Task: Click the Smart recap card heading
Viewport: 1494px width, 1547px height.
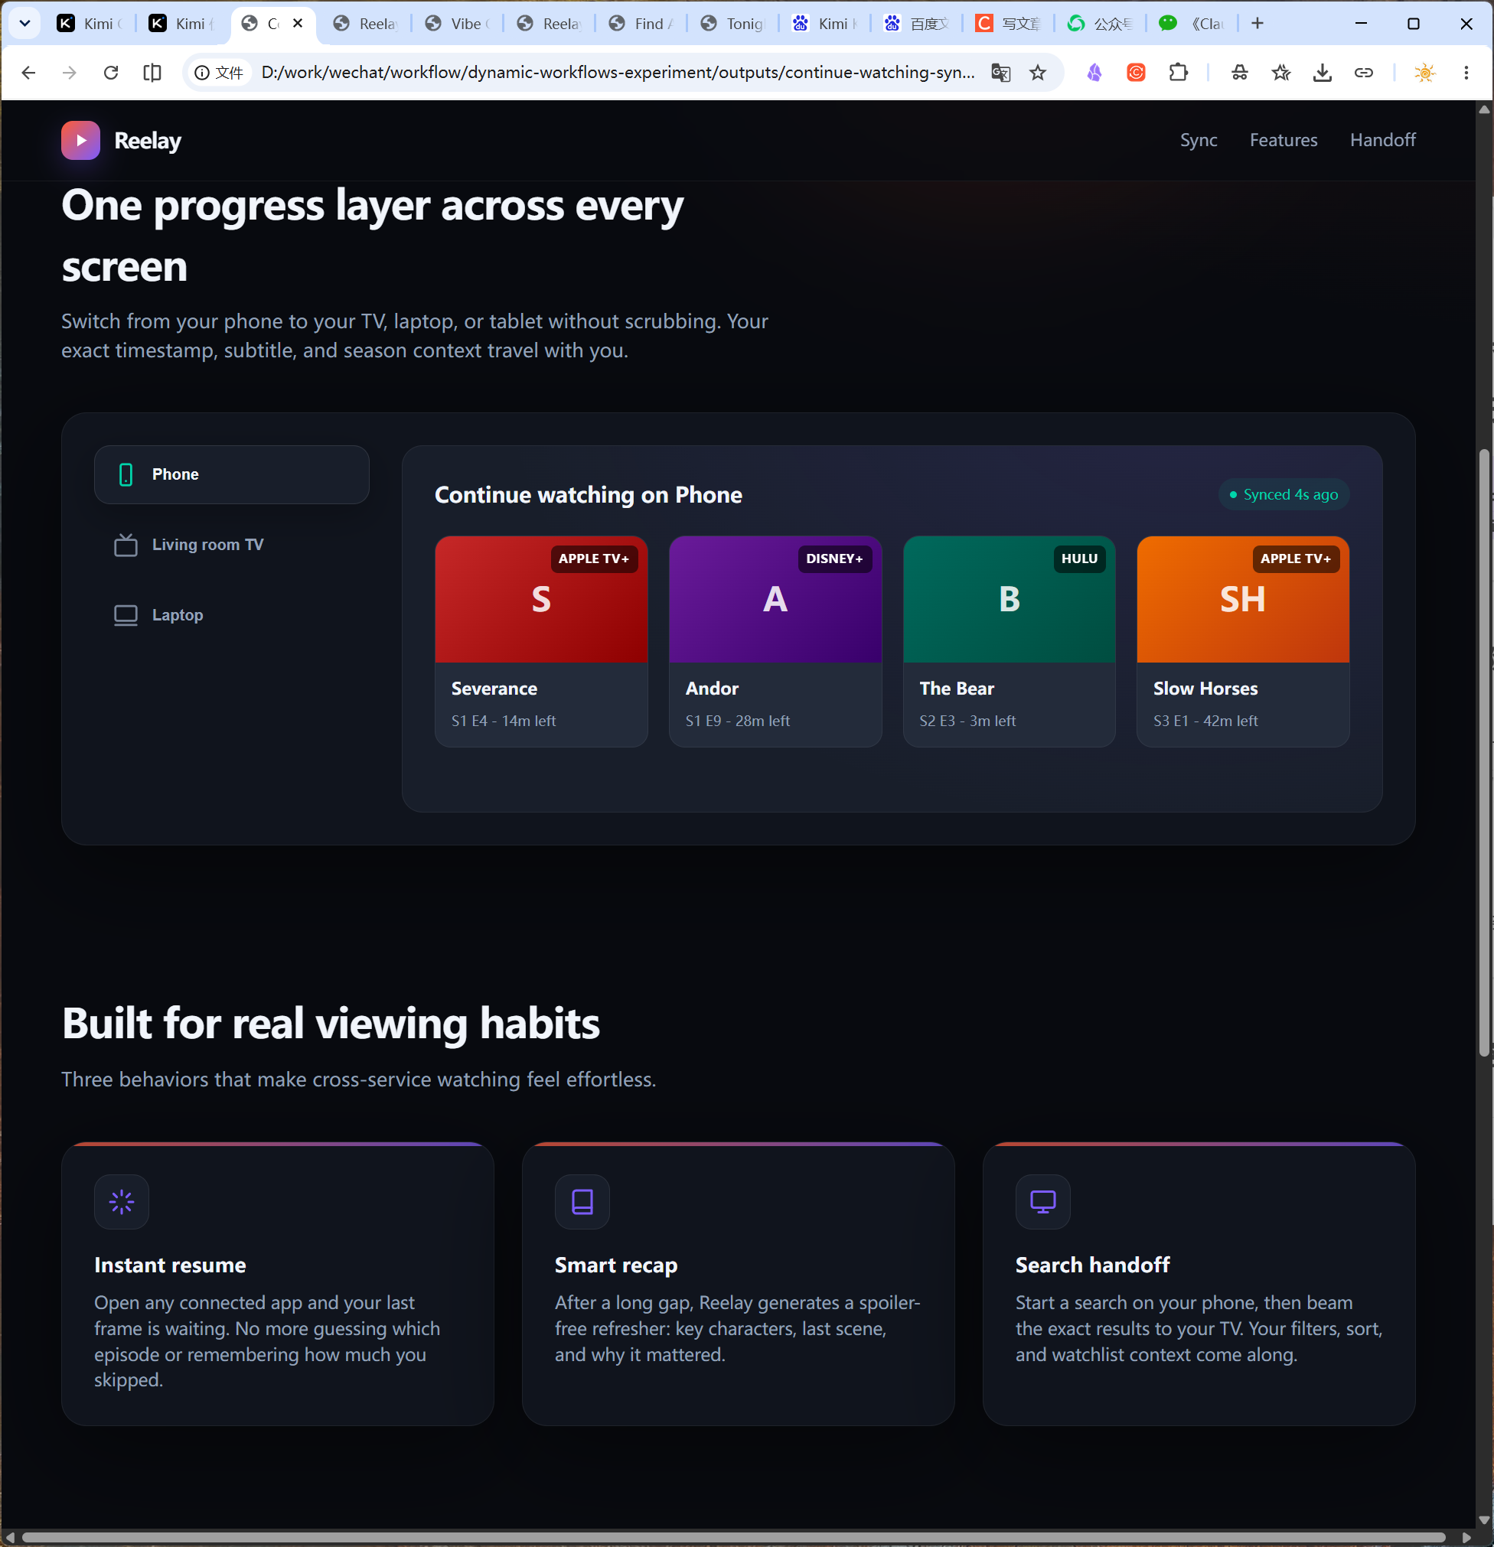Action: tap(616, 1265)
